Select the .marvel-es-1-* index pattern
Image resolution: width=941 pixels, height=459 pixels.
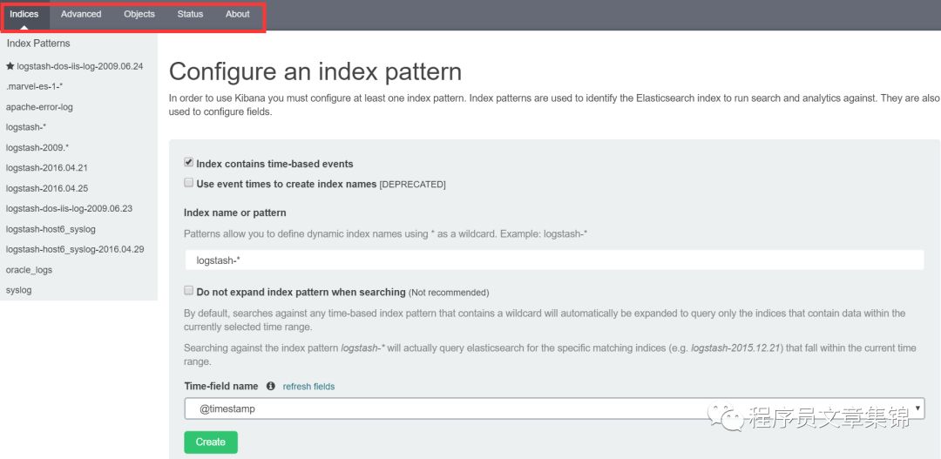pyautogui.click(x=34, y=86)
